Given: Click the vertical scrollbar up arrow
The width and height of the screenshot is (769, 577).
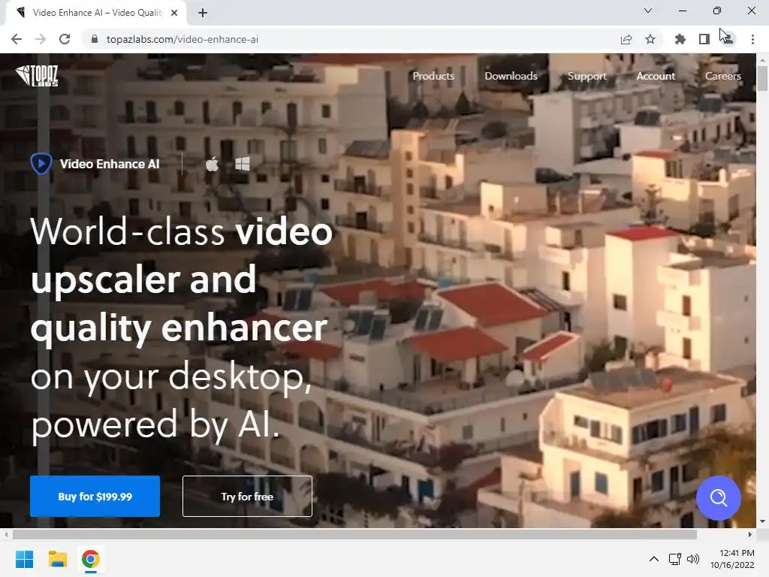Looking at the screenshot, I should coord(762,59).
